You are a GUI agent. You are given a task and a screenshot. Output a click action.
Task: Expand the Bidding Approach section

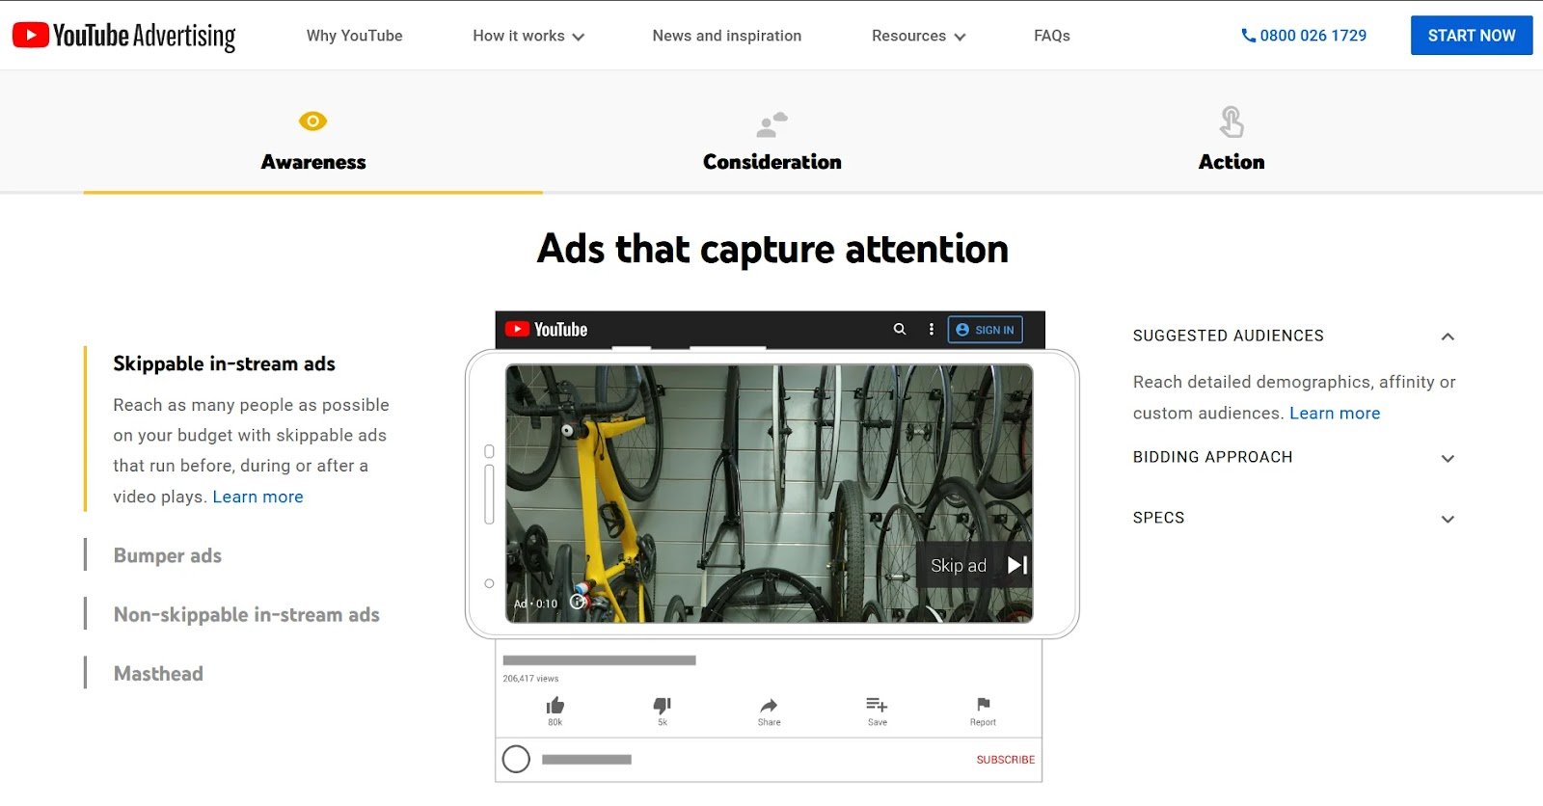coord(1448,458)
